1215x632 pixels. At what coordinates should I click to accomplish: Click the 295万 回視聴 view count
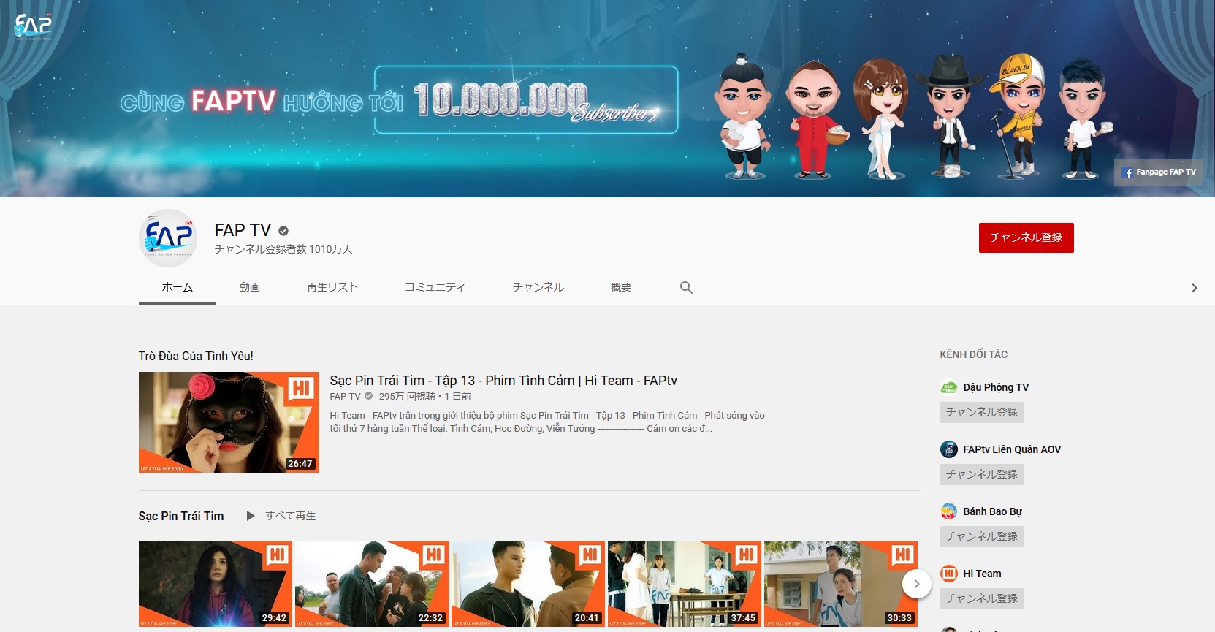(407, 396)
